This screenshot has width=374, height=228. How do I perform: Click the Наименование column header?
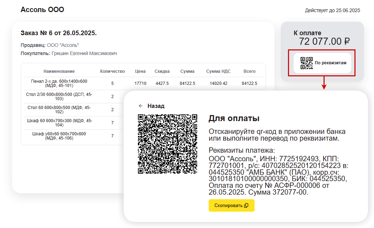(x=59, y=71)
